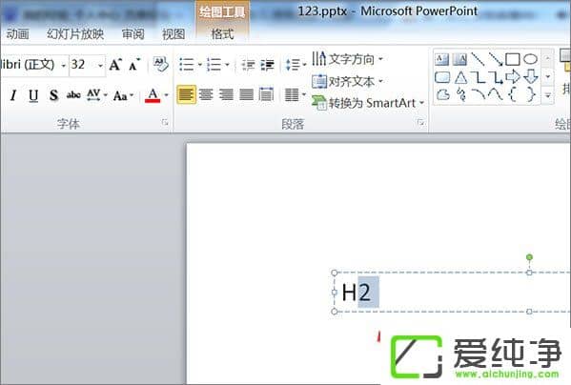571x385 pixels.
Task: Clear all formatting with eraser icon
Action: coord(160,65)
